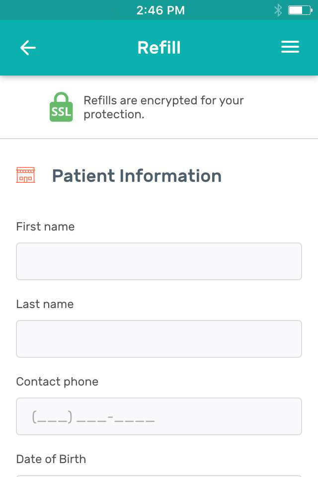
Task: Tap the back arrow in header
Action: tap(28, 48)
